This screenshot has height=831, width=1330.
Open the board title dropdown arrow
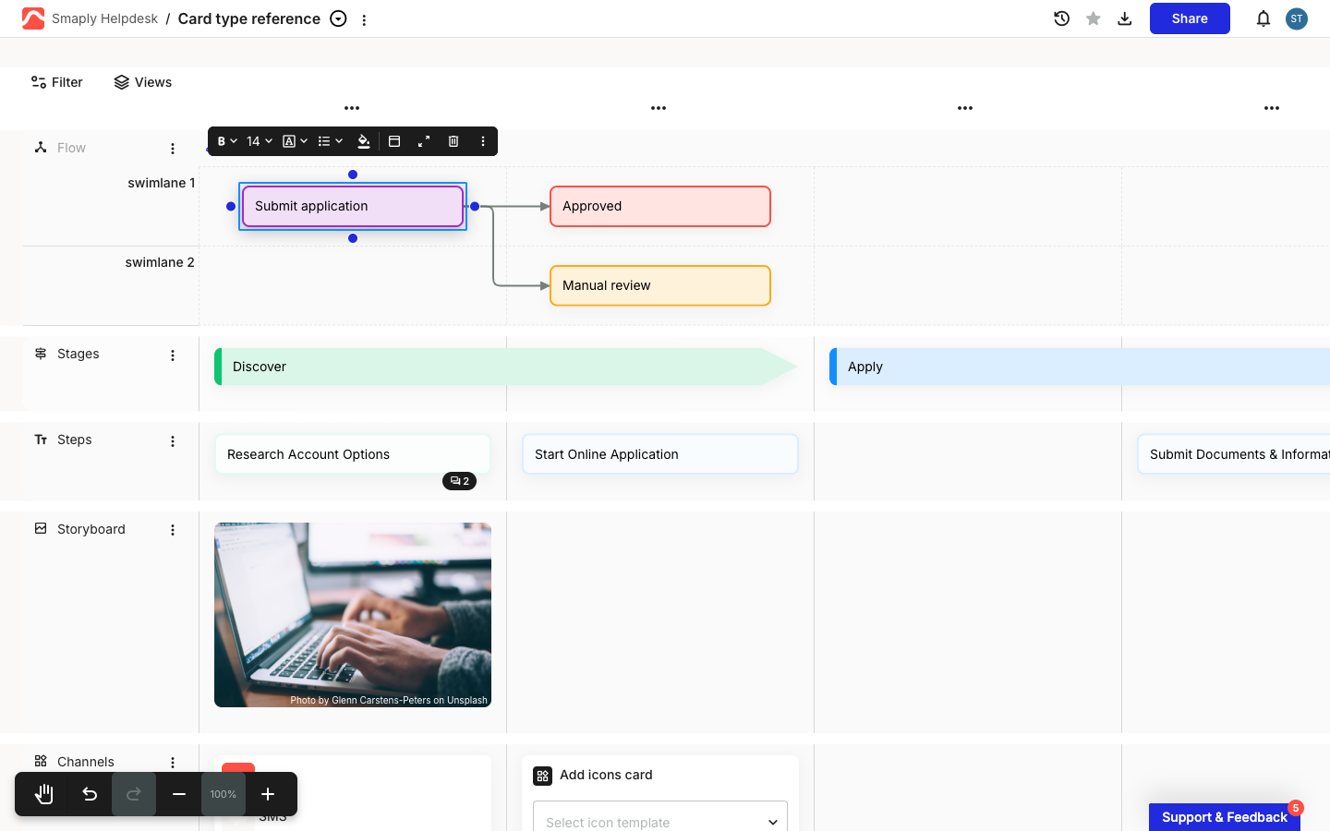pyautogui.click(x=339, y=18)
